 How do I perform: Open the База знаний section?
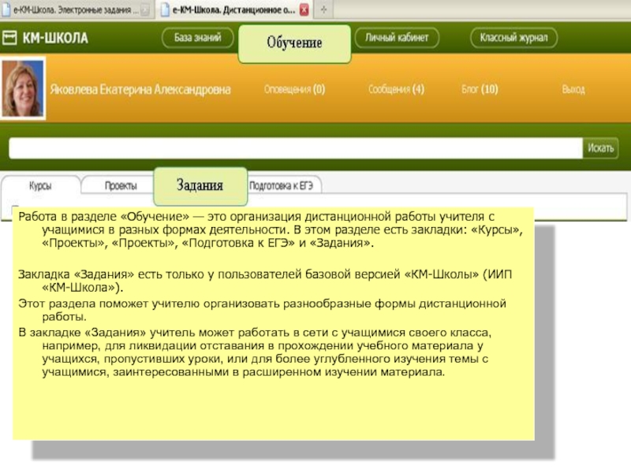point(198,38)
